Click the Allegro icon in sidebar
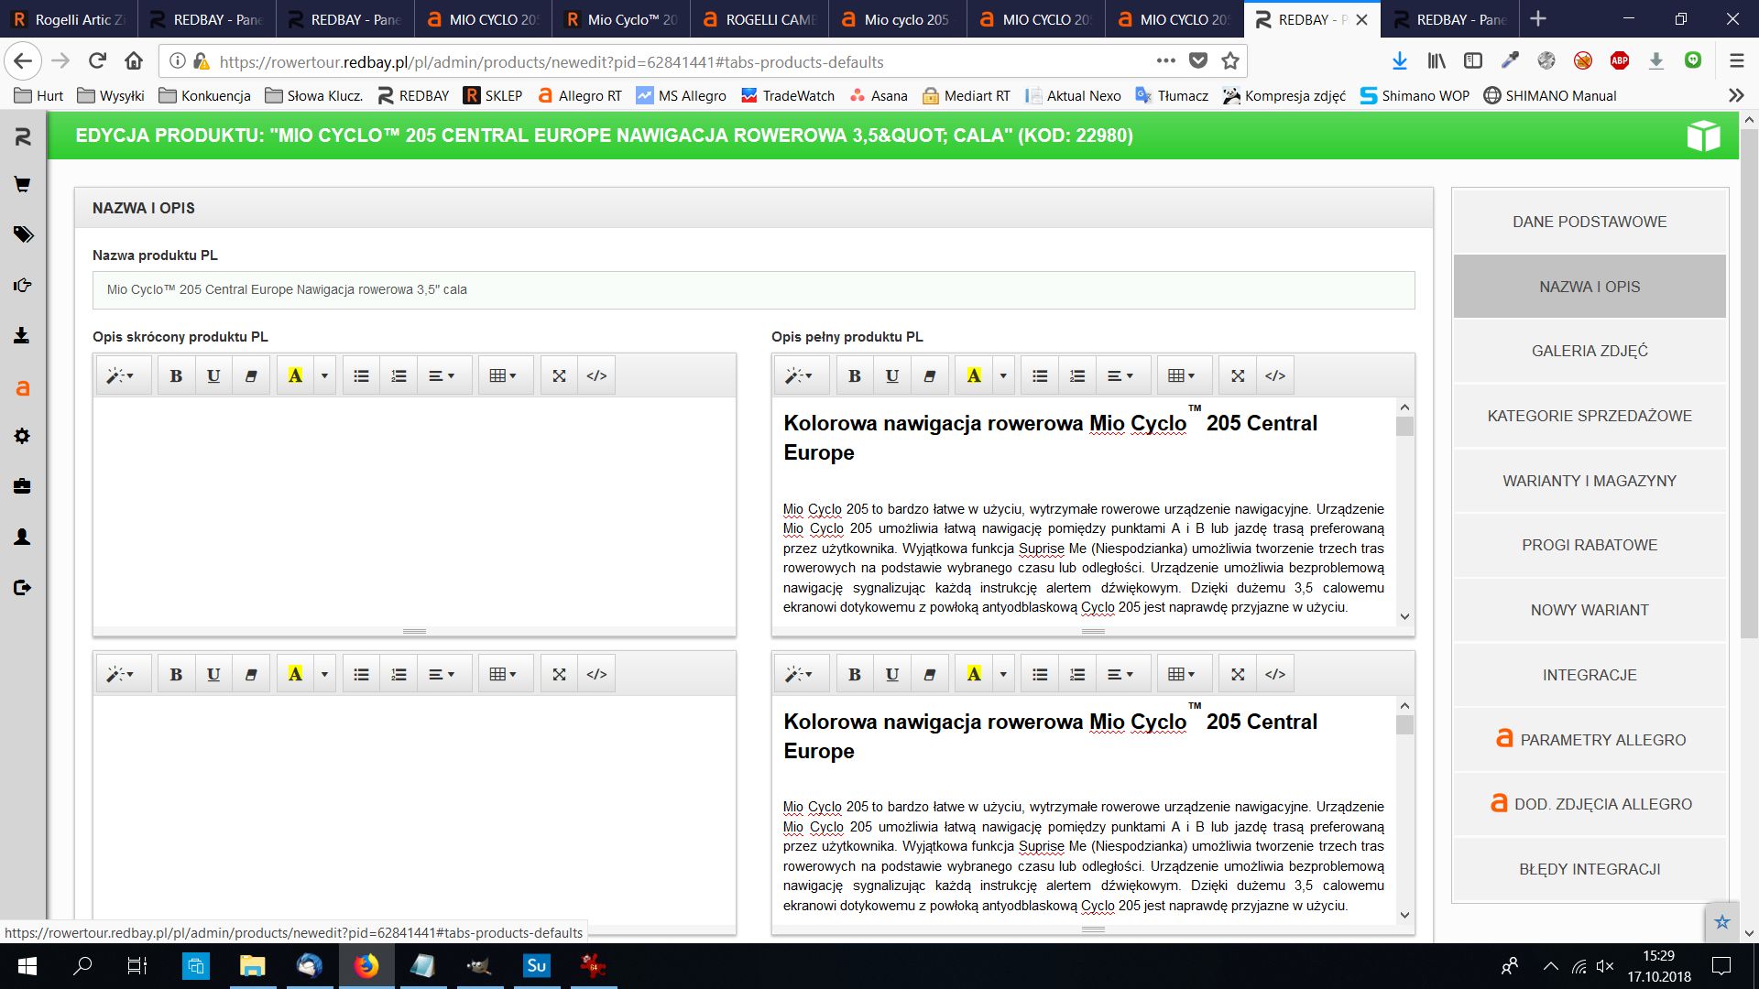 coord(22,388)
